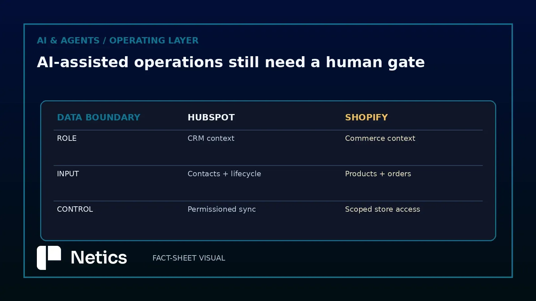Select the 'CRM context' cell
This screenshot has height=301, width=536.
coord(211,138)
